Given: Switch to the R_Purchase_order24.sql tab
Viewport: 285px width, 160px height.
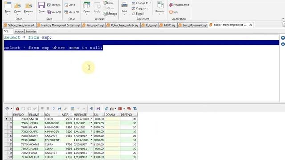Looking at the screenshot, I should coord(123,25).
